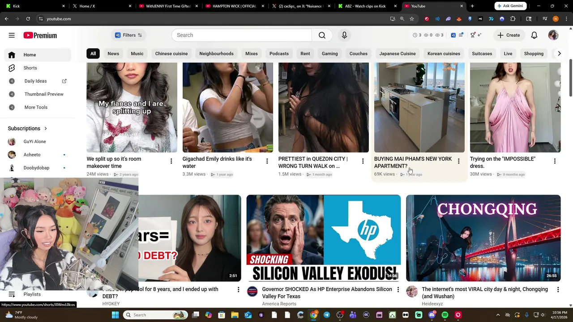Open the America Reports channel avatar

pyautogui.click(x=252, y=292)
